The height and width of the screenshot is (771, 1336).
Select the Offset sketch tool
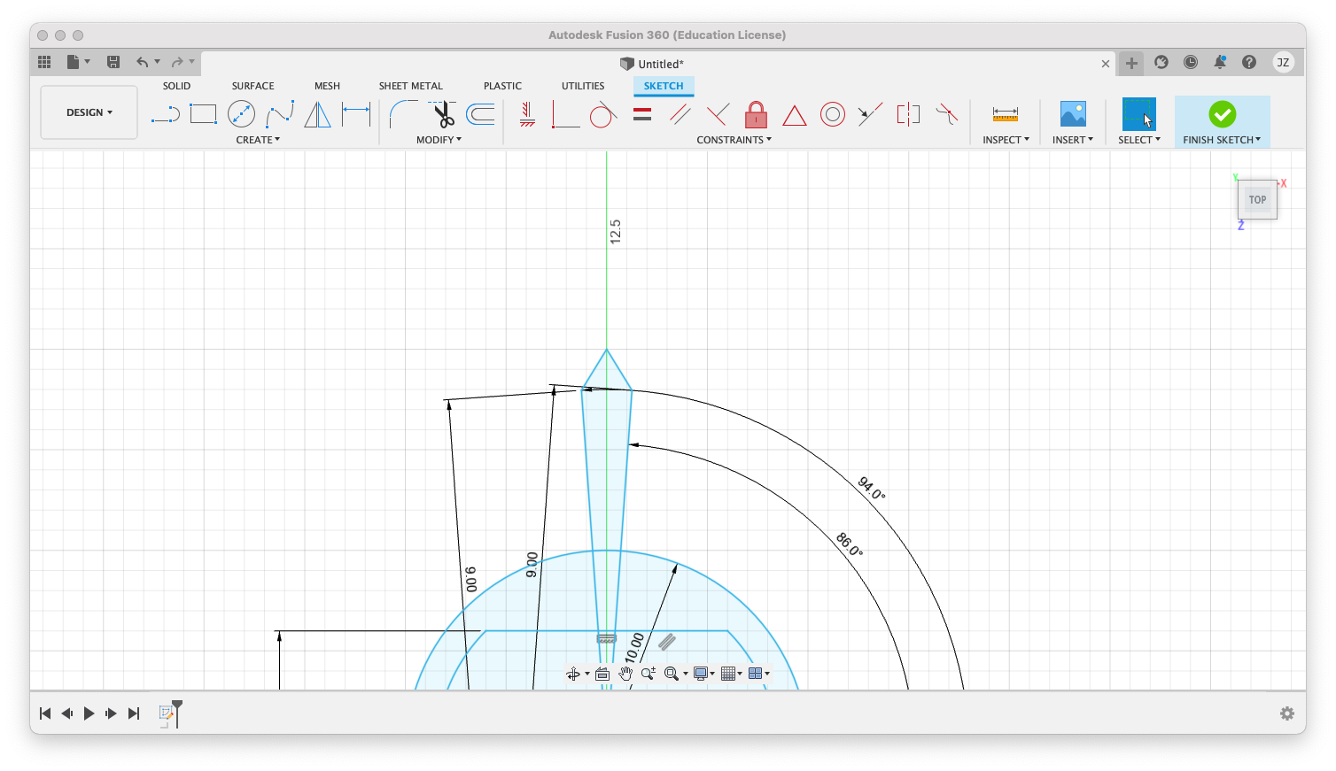point(480,114)
